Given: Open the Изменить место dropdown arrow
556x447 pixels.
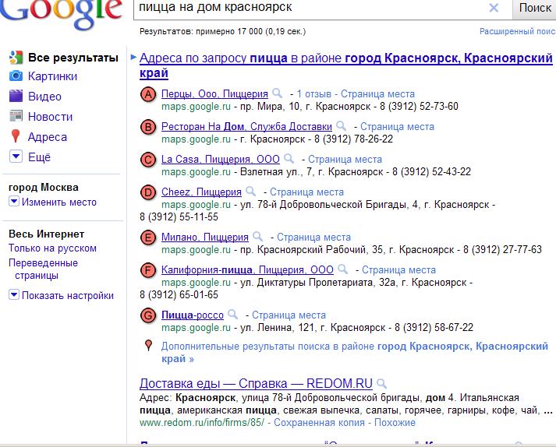Looking at the screenshot, I should click(x=13, y=202).
